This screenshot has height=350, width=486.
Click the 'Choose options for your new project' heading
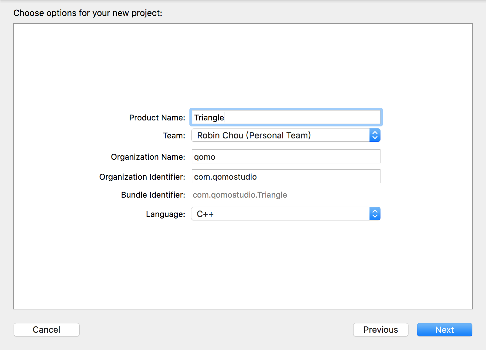click(88, 13)
